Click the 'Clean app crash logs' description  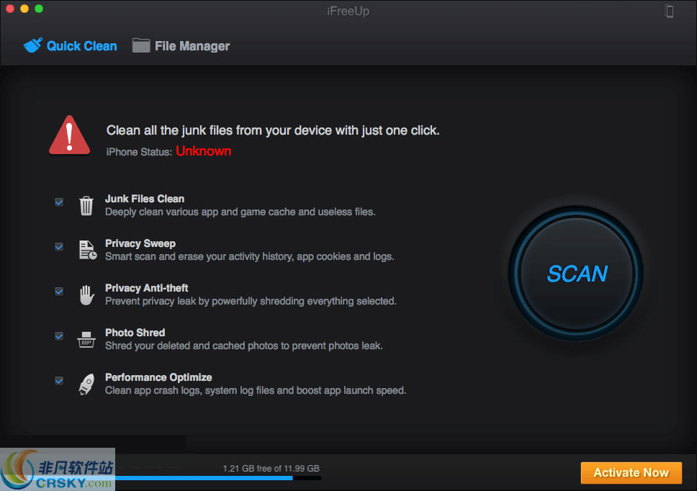pos(255,391)
